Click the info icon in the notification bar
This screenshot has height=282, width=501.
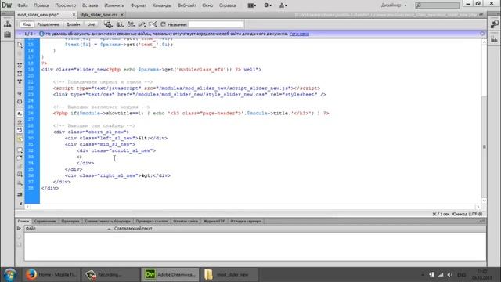(x=41, y=34)
